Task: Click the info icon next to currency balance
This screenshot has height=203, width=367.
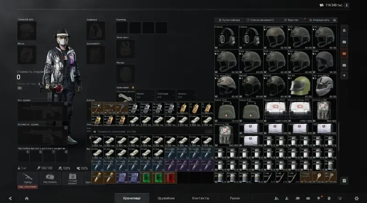Action: (x=347, y=5)
